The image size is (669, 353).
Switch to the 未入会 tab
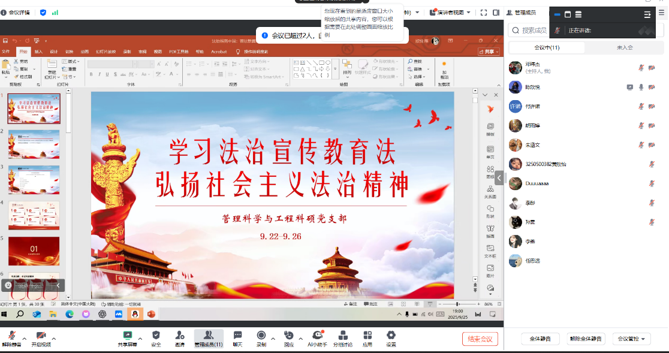coord(625,47)
